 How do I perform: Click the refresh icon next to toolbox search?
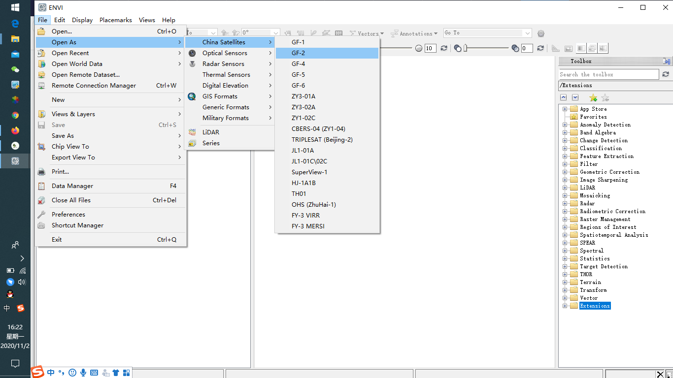(666, 74)
